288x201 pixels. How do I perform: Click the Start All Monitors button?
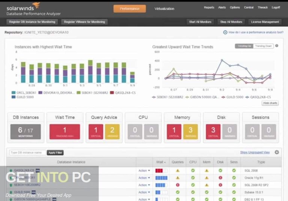pos(200,22)
